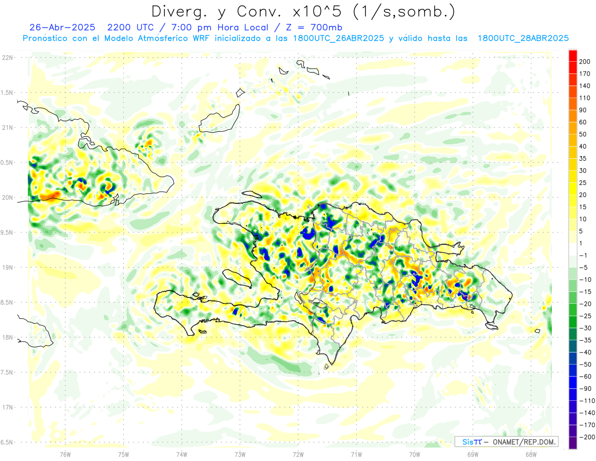
Task: Click the '-170' color scale label
Action: click(589, 425)
